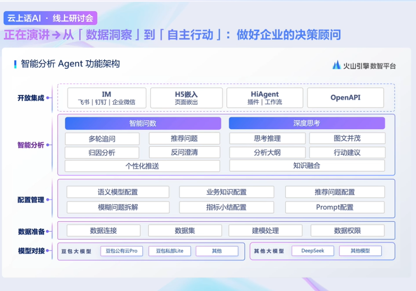Click the 其他大模型 group label
416x291 pixels.
pos(269,251)
